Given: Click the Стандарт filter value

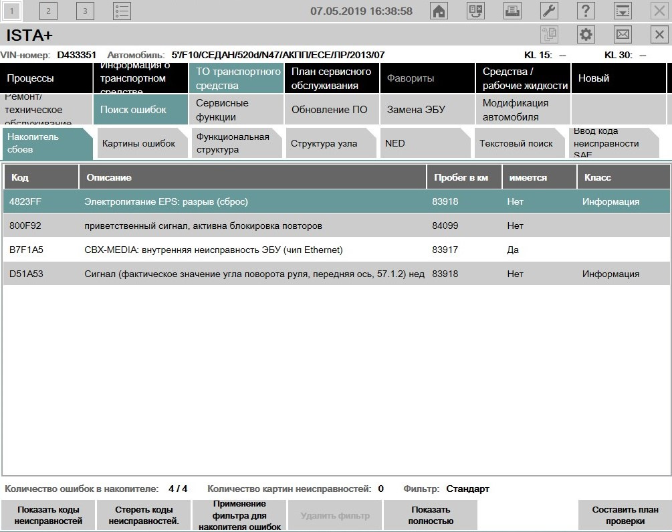Looking at the screenshot, I should pos(467,489).
